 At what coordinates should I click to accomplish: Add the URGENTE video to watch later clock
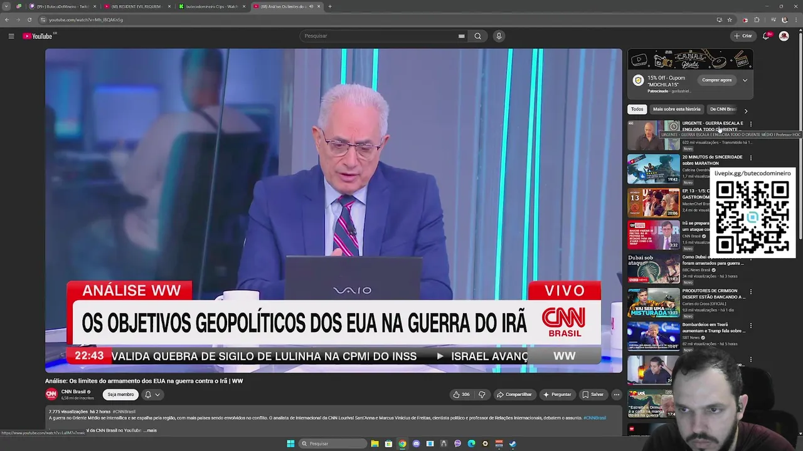(674, 127)
